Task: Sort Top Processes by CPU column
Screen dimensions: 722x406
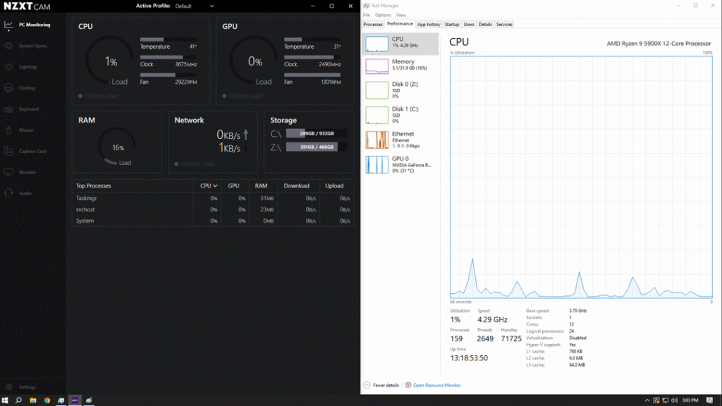Action: [209, 186]
